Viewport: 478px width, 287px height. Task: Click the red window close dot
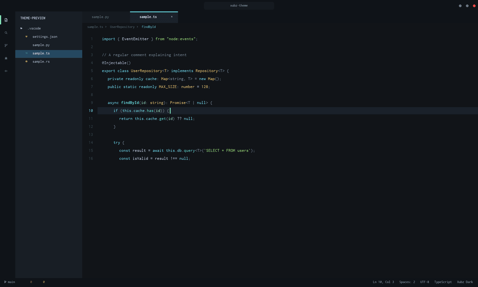(474, 6)
